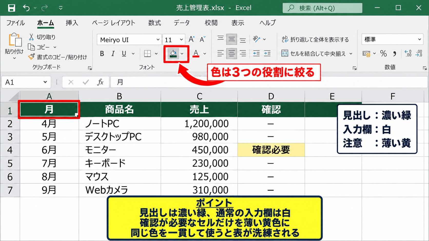This screenshot has width=429, height=241.
Task: Apply the dark green fill color bucket
Action: pos(173,54)
